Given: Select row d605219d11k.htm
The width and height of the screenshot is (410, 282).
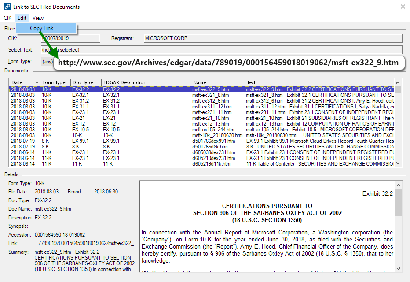Looking at the screenshot, I should click(201, 164).
